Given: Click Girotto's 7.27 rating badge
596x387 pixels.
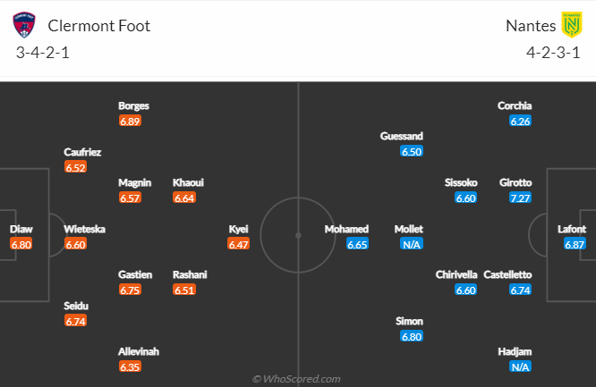Looking at the screenshot, I should pos(520,198).
